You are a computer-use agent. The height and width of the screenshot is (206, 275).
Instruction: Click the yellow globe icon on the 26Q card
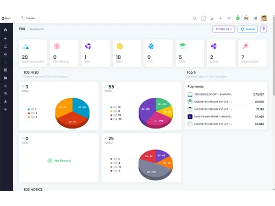120,46
